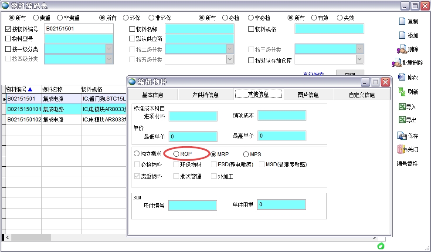431x252 pixels.
Task: Click the 最低单价 input field
Action: pyautogui.click(x=193, y=136)
